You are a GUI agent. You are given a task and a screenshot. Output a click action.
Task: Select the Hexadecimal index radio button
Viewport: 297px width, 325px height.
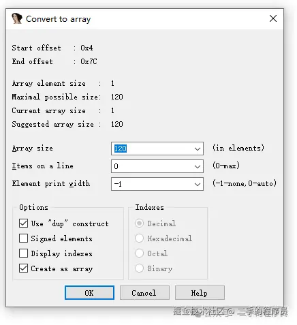pos(139,238)
